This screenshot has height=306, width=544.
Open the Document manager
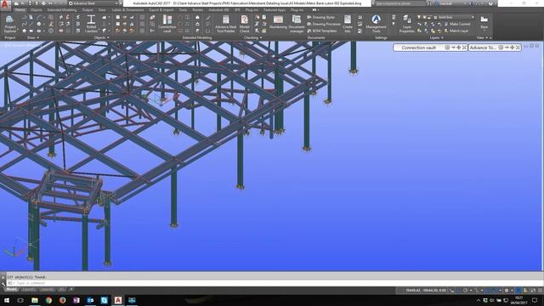(x=297, y=24)
